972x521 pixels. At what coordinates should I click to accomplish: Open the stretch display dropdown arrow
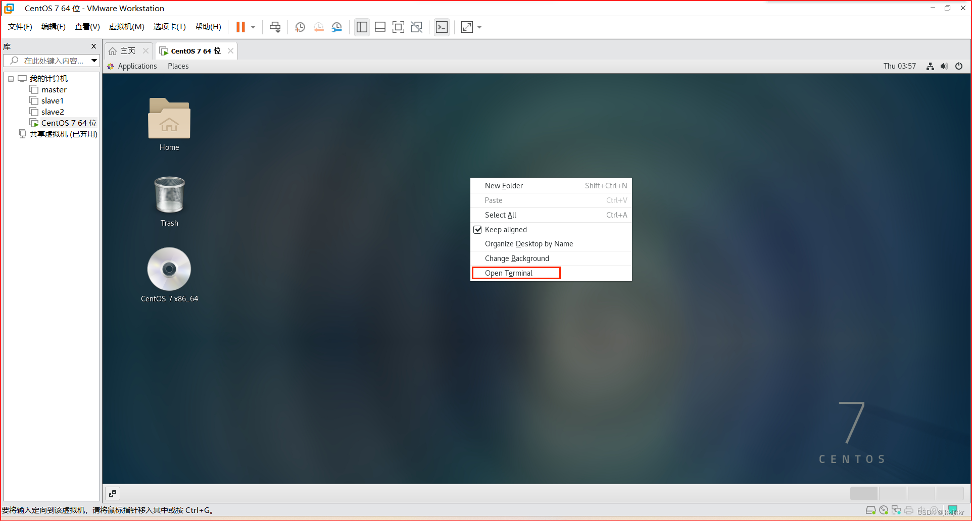click(479, 27)
